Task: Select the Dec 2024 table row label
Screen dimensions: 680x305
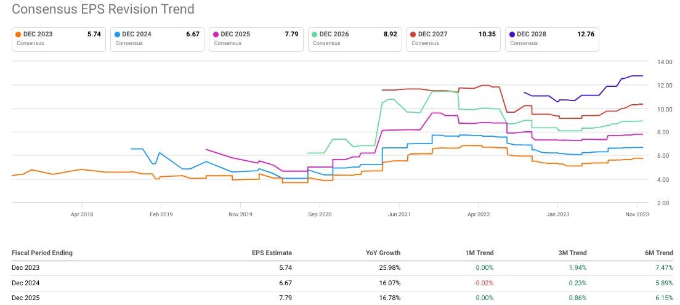Action: click(26, 283)
